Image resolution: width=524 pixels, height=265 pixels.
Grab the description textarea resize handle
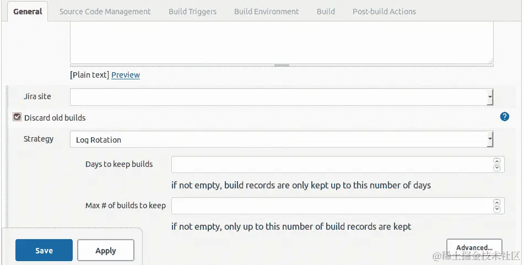(x=282, y=65)
